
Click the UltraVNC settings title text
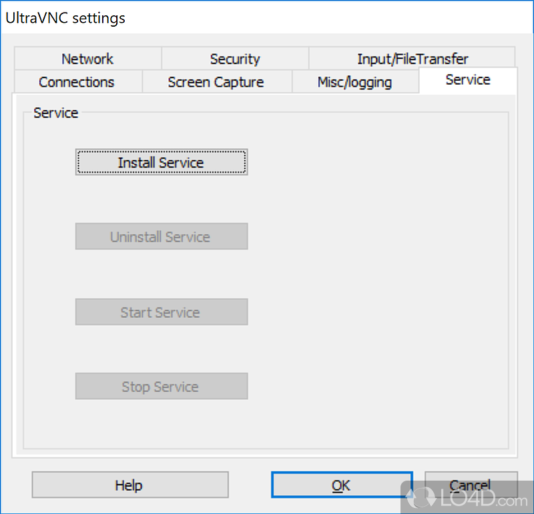65,18
